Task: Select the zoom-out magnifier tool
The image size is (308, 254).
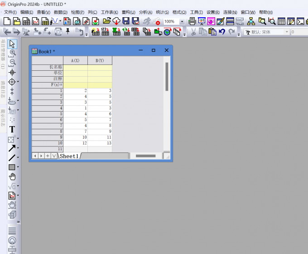Action: point(12,63)
